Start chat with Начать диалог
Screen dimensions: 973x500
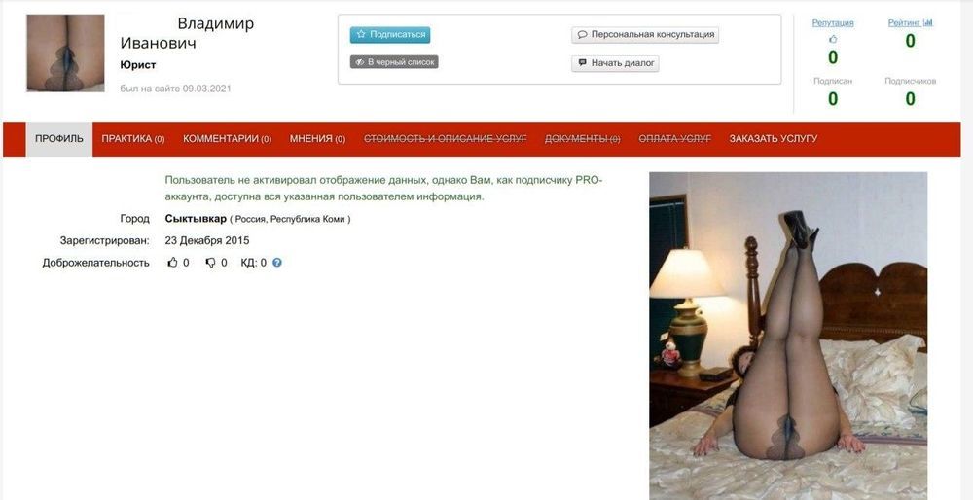pyautogui.click(x=615, y=63)
